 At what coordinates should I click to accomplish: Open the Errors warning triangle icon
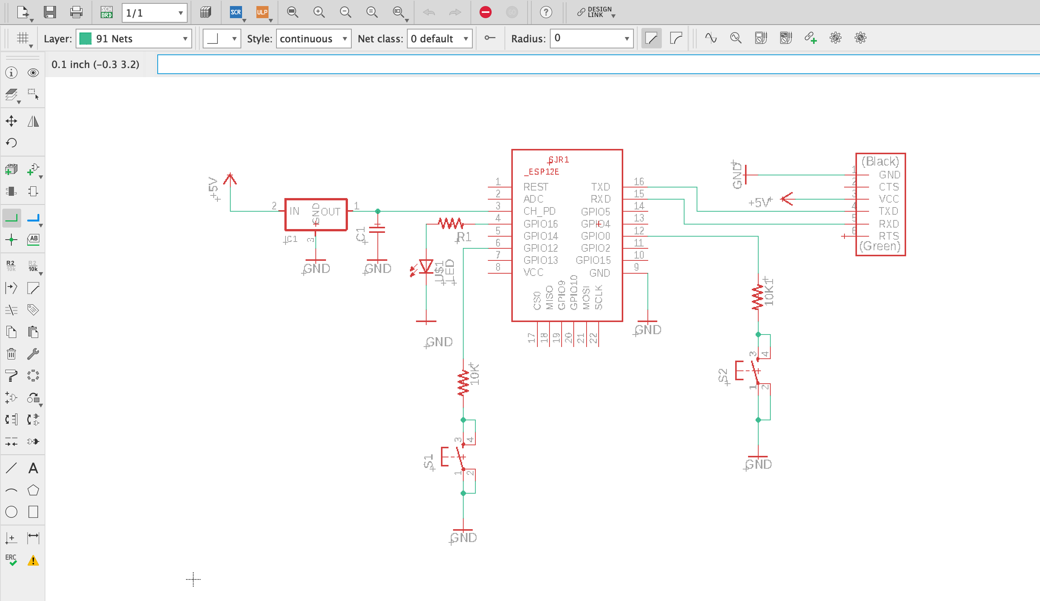coord(33,561)
